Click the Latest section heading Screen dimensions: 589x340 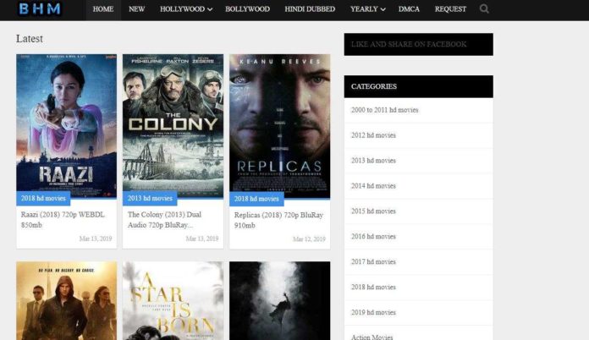(30, 39)
